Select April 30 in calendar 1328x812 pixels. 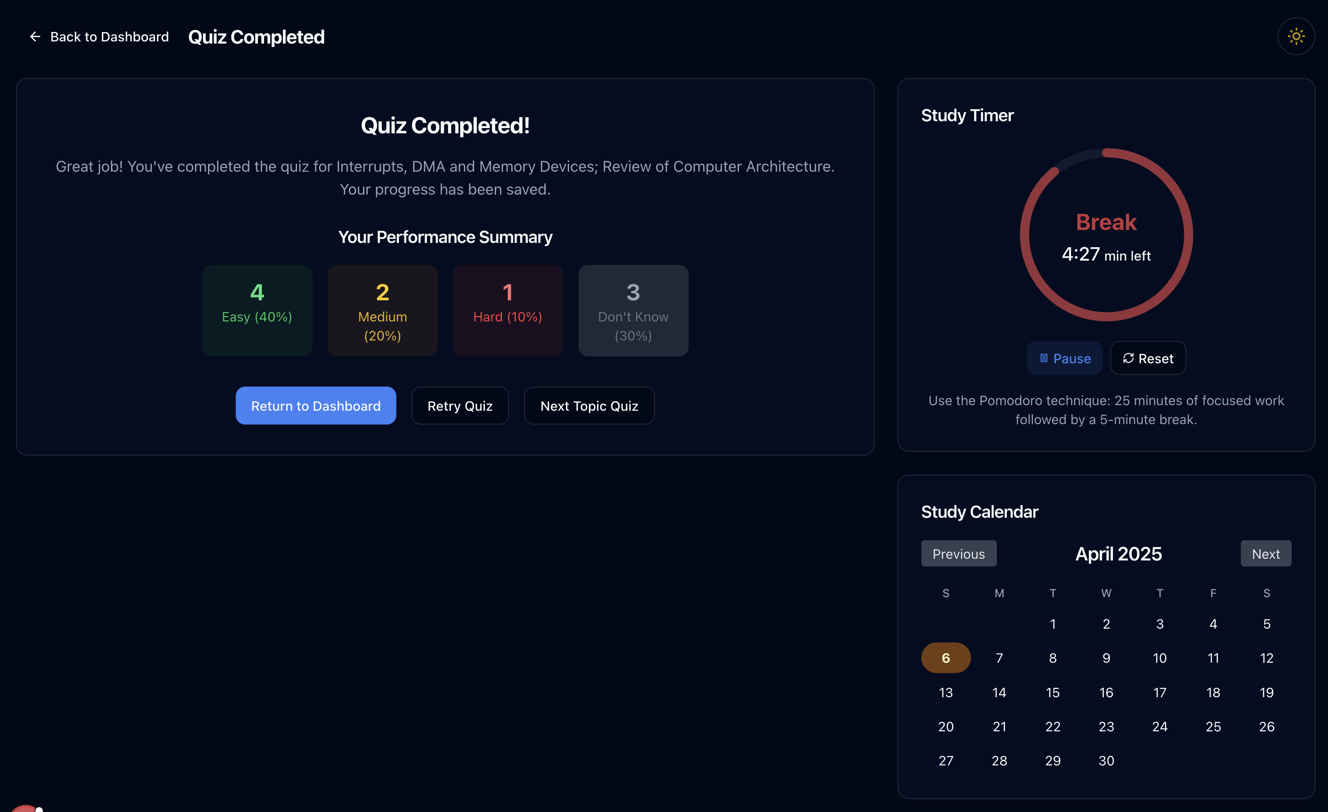coord(1105,760)
